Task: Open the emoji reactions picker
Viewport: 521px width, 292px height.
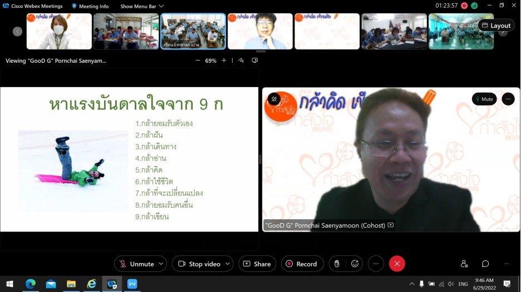Action: 355,264
